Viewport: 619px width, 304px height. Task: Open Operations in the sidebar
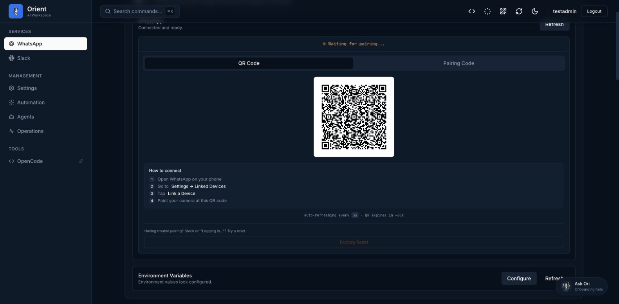pos(30,131)
